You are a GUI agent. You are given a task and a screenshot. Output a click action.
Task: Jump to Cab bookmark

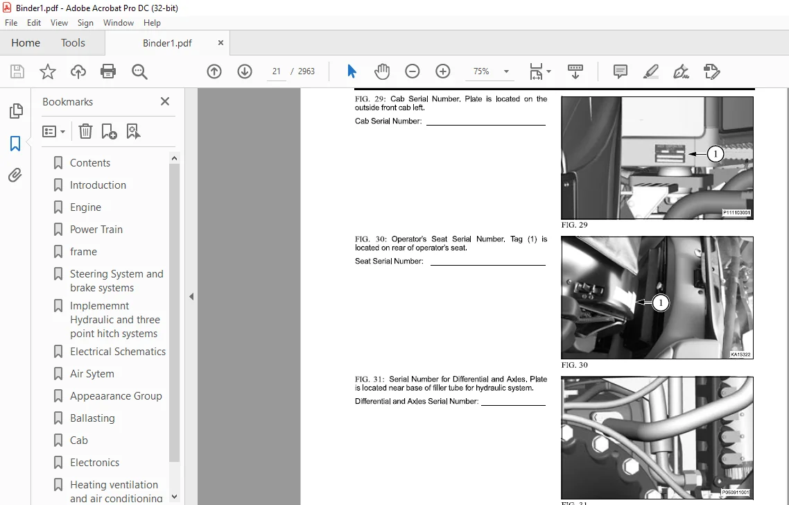[78, 440]
